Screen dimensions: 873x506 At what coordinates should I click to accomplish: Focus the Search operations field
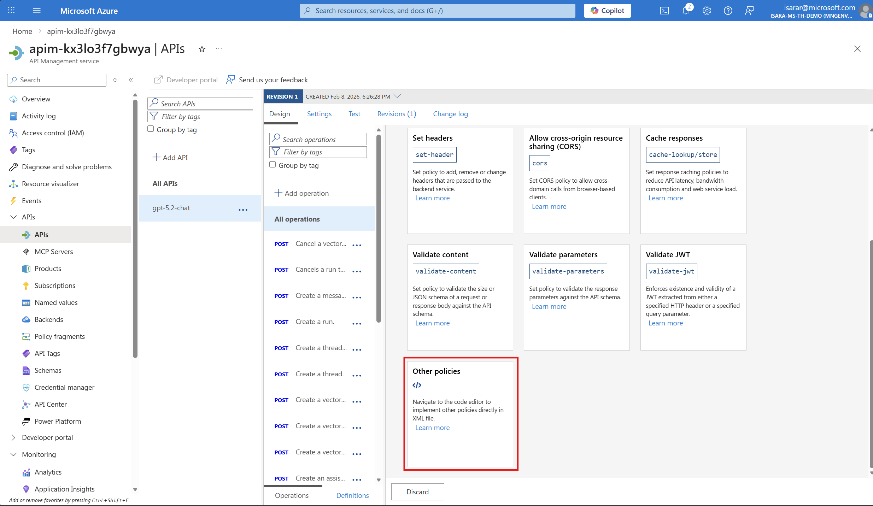(318, 139)
